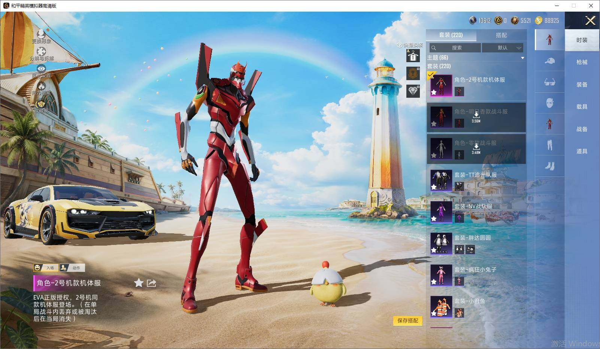The image size is (600, 349).
Task: Share the current outfit via arrow icon
Action: (151, 283)
